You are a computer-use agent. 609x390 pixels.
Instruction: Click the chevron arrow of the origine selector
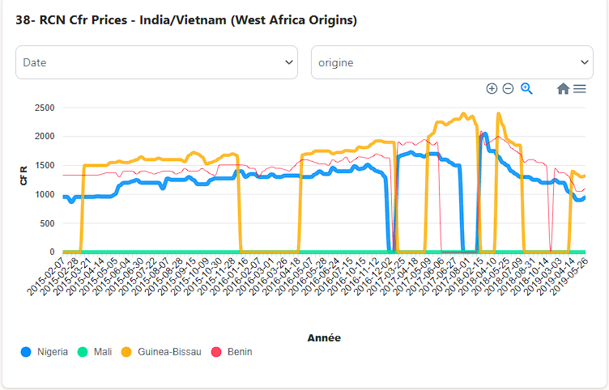pyautogui.click(x=586, y=62)
